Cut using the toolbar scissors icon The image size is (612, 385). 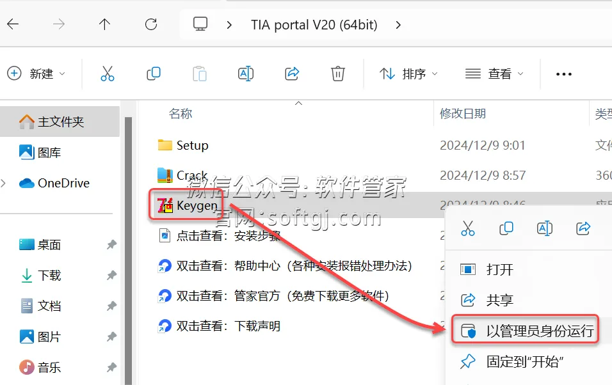[108, 74]
